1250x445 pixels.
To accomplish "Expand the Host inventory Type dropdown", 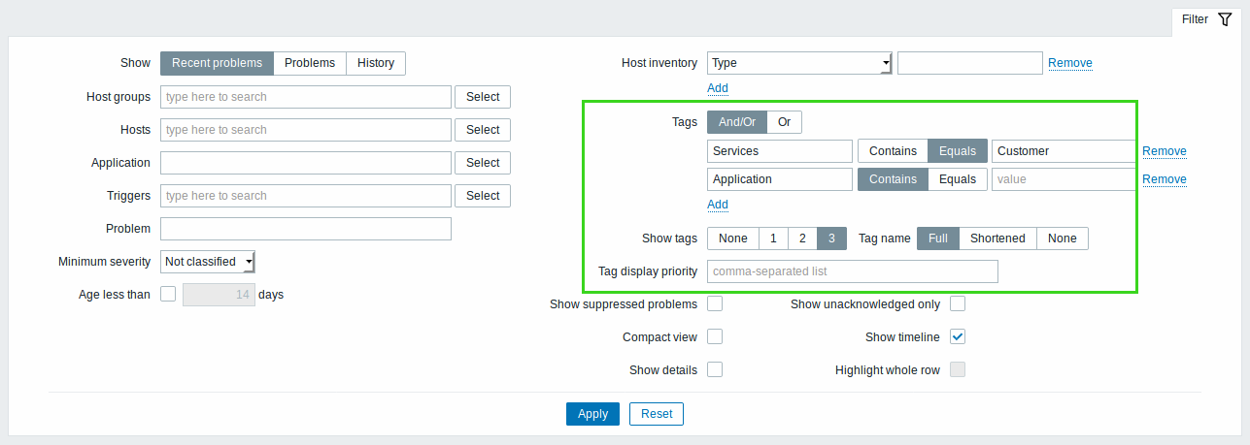I will coord(799,63).
